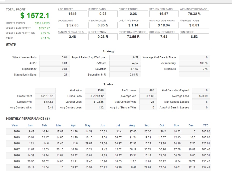Select the # of Trades value 1949
This screenshot has height=174, width=232.
tap(72, 14)
